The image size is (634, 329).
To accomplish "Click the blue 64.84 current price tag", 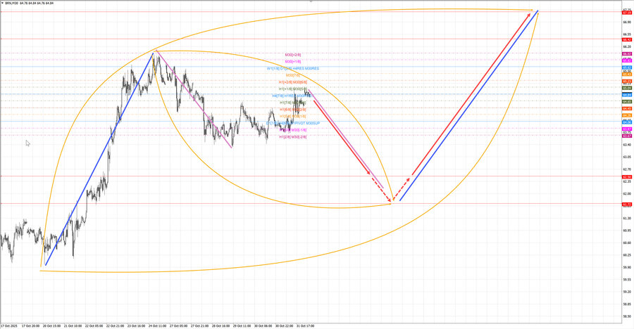I will click(x=627, y=94).
